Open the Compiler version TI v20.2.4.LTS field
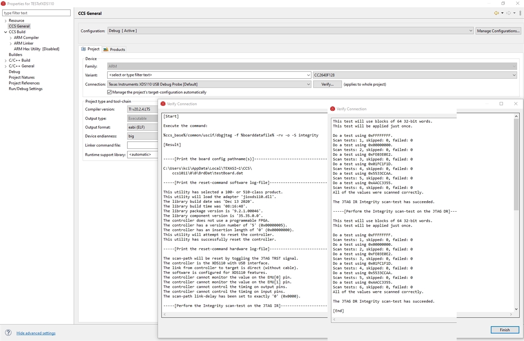This screenshot has width=524, height=341. click(143, 109)
